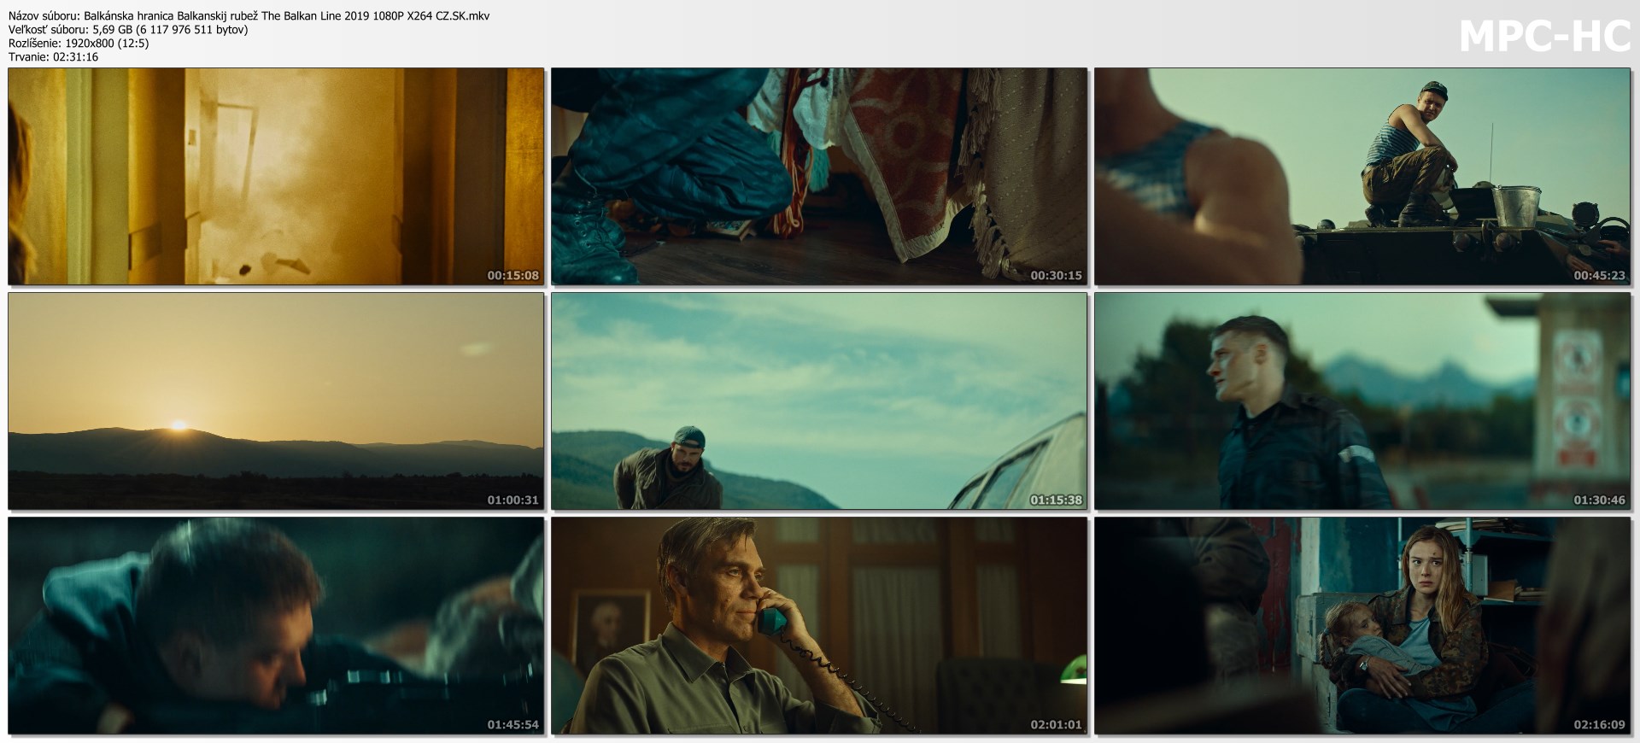Click the 02:01:01 timestamp label
Screen dimensions: 1640x743
[x=1057, y=725]
